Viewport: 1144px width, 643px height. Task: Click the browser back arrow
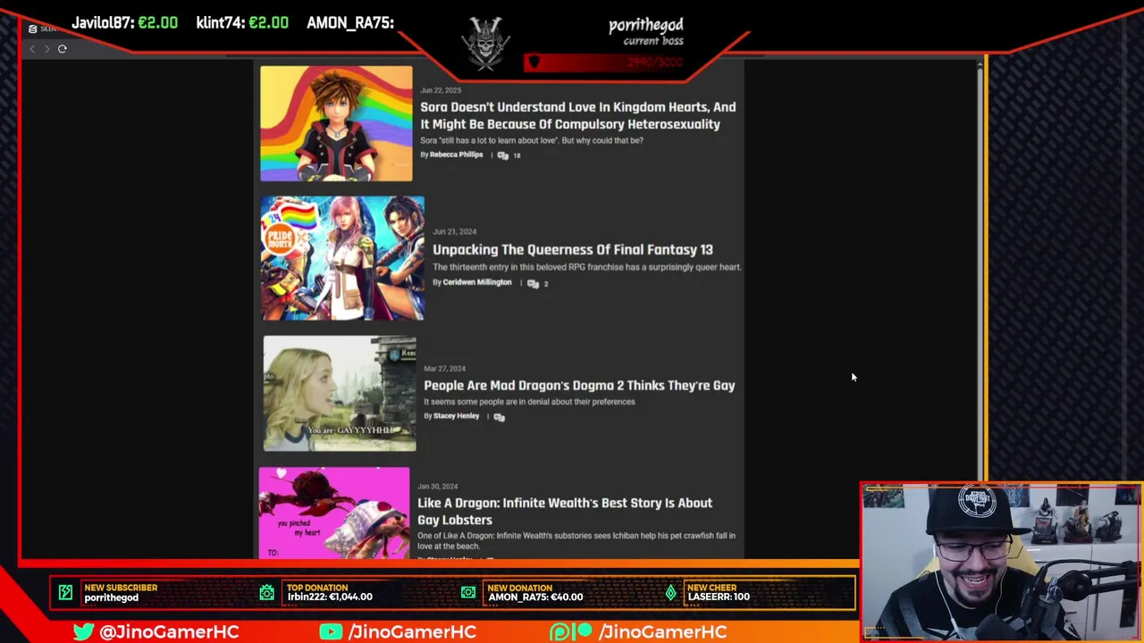click(32, 49)
